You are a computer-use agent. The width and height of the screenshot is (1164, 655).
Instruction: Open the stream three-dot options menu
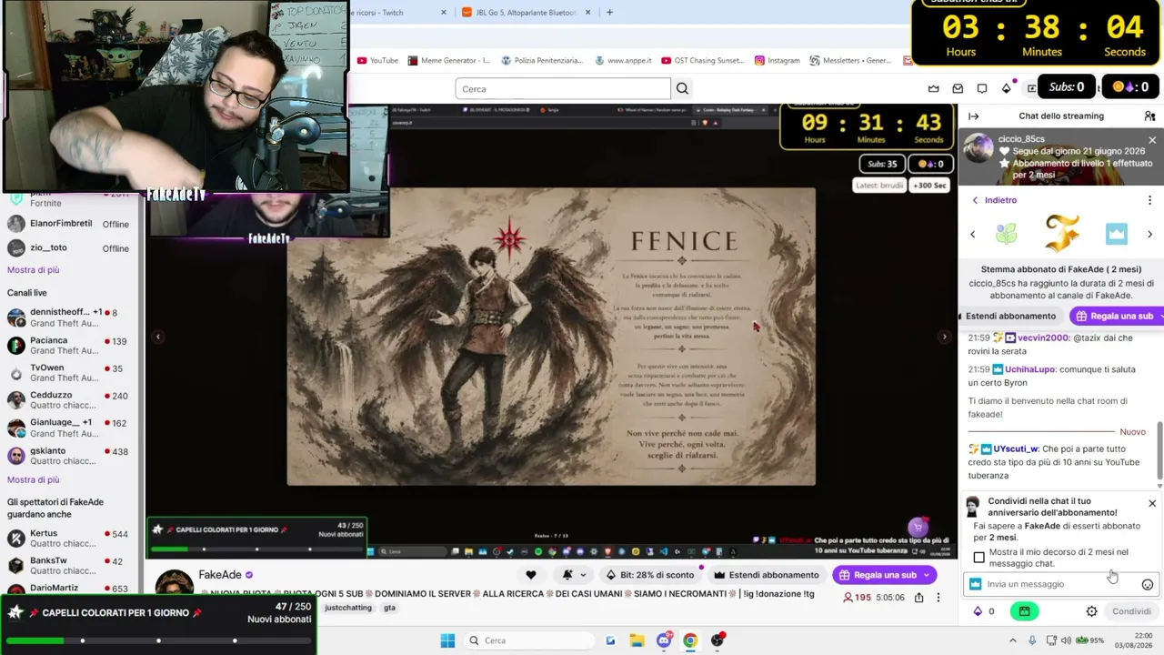coord(938,598)
